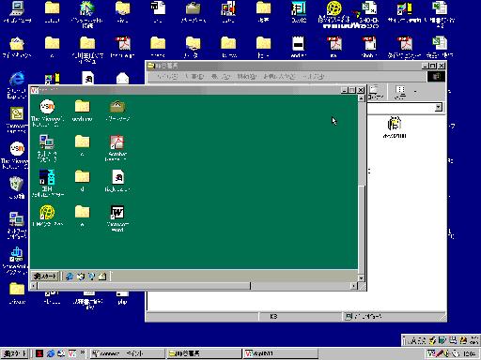Launch Internet Explorer from remote quick launch bar
481x360 pixels.
point(70,277)
